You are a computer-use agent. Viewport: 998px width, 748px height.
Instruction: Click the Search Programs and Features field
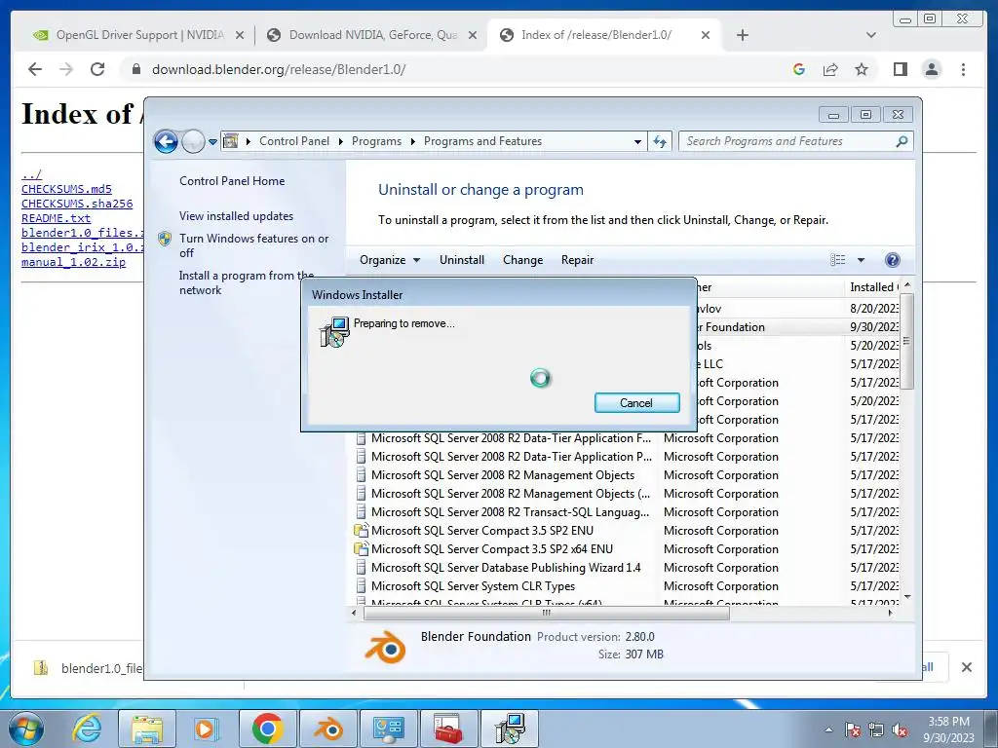(795, 141)
